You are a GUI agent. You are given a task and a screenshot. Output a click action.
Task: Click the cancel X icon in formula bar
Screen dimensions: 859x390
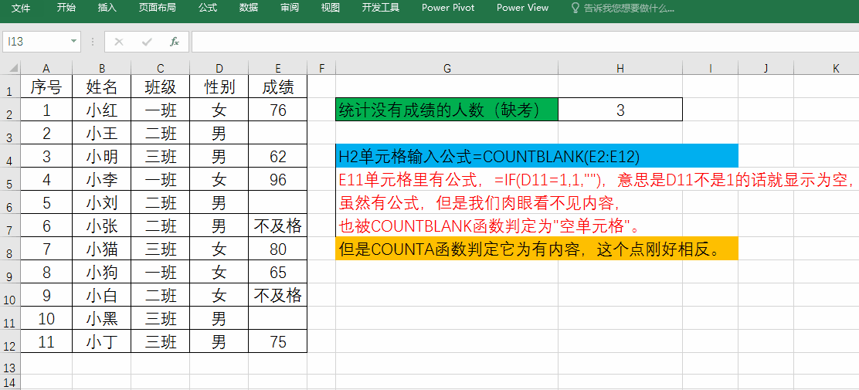(x=119, y=42)
